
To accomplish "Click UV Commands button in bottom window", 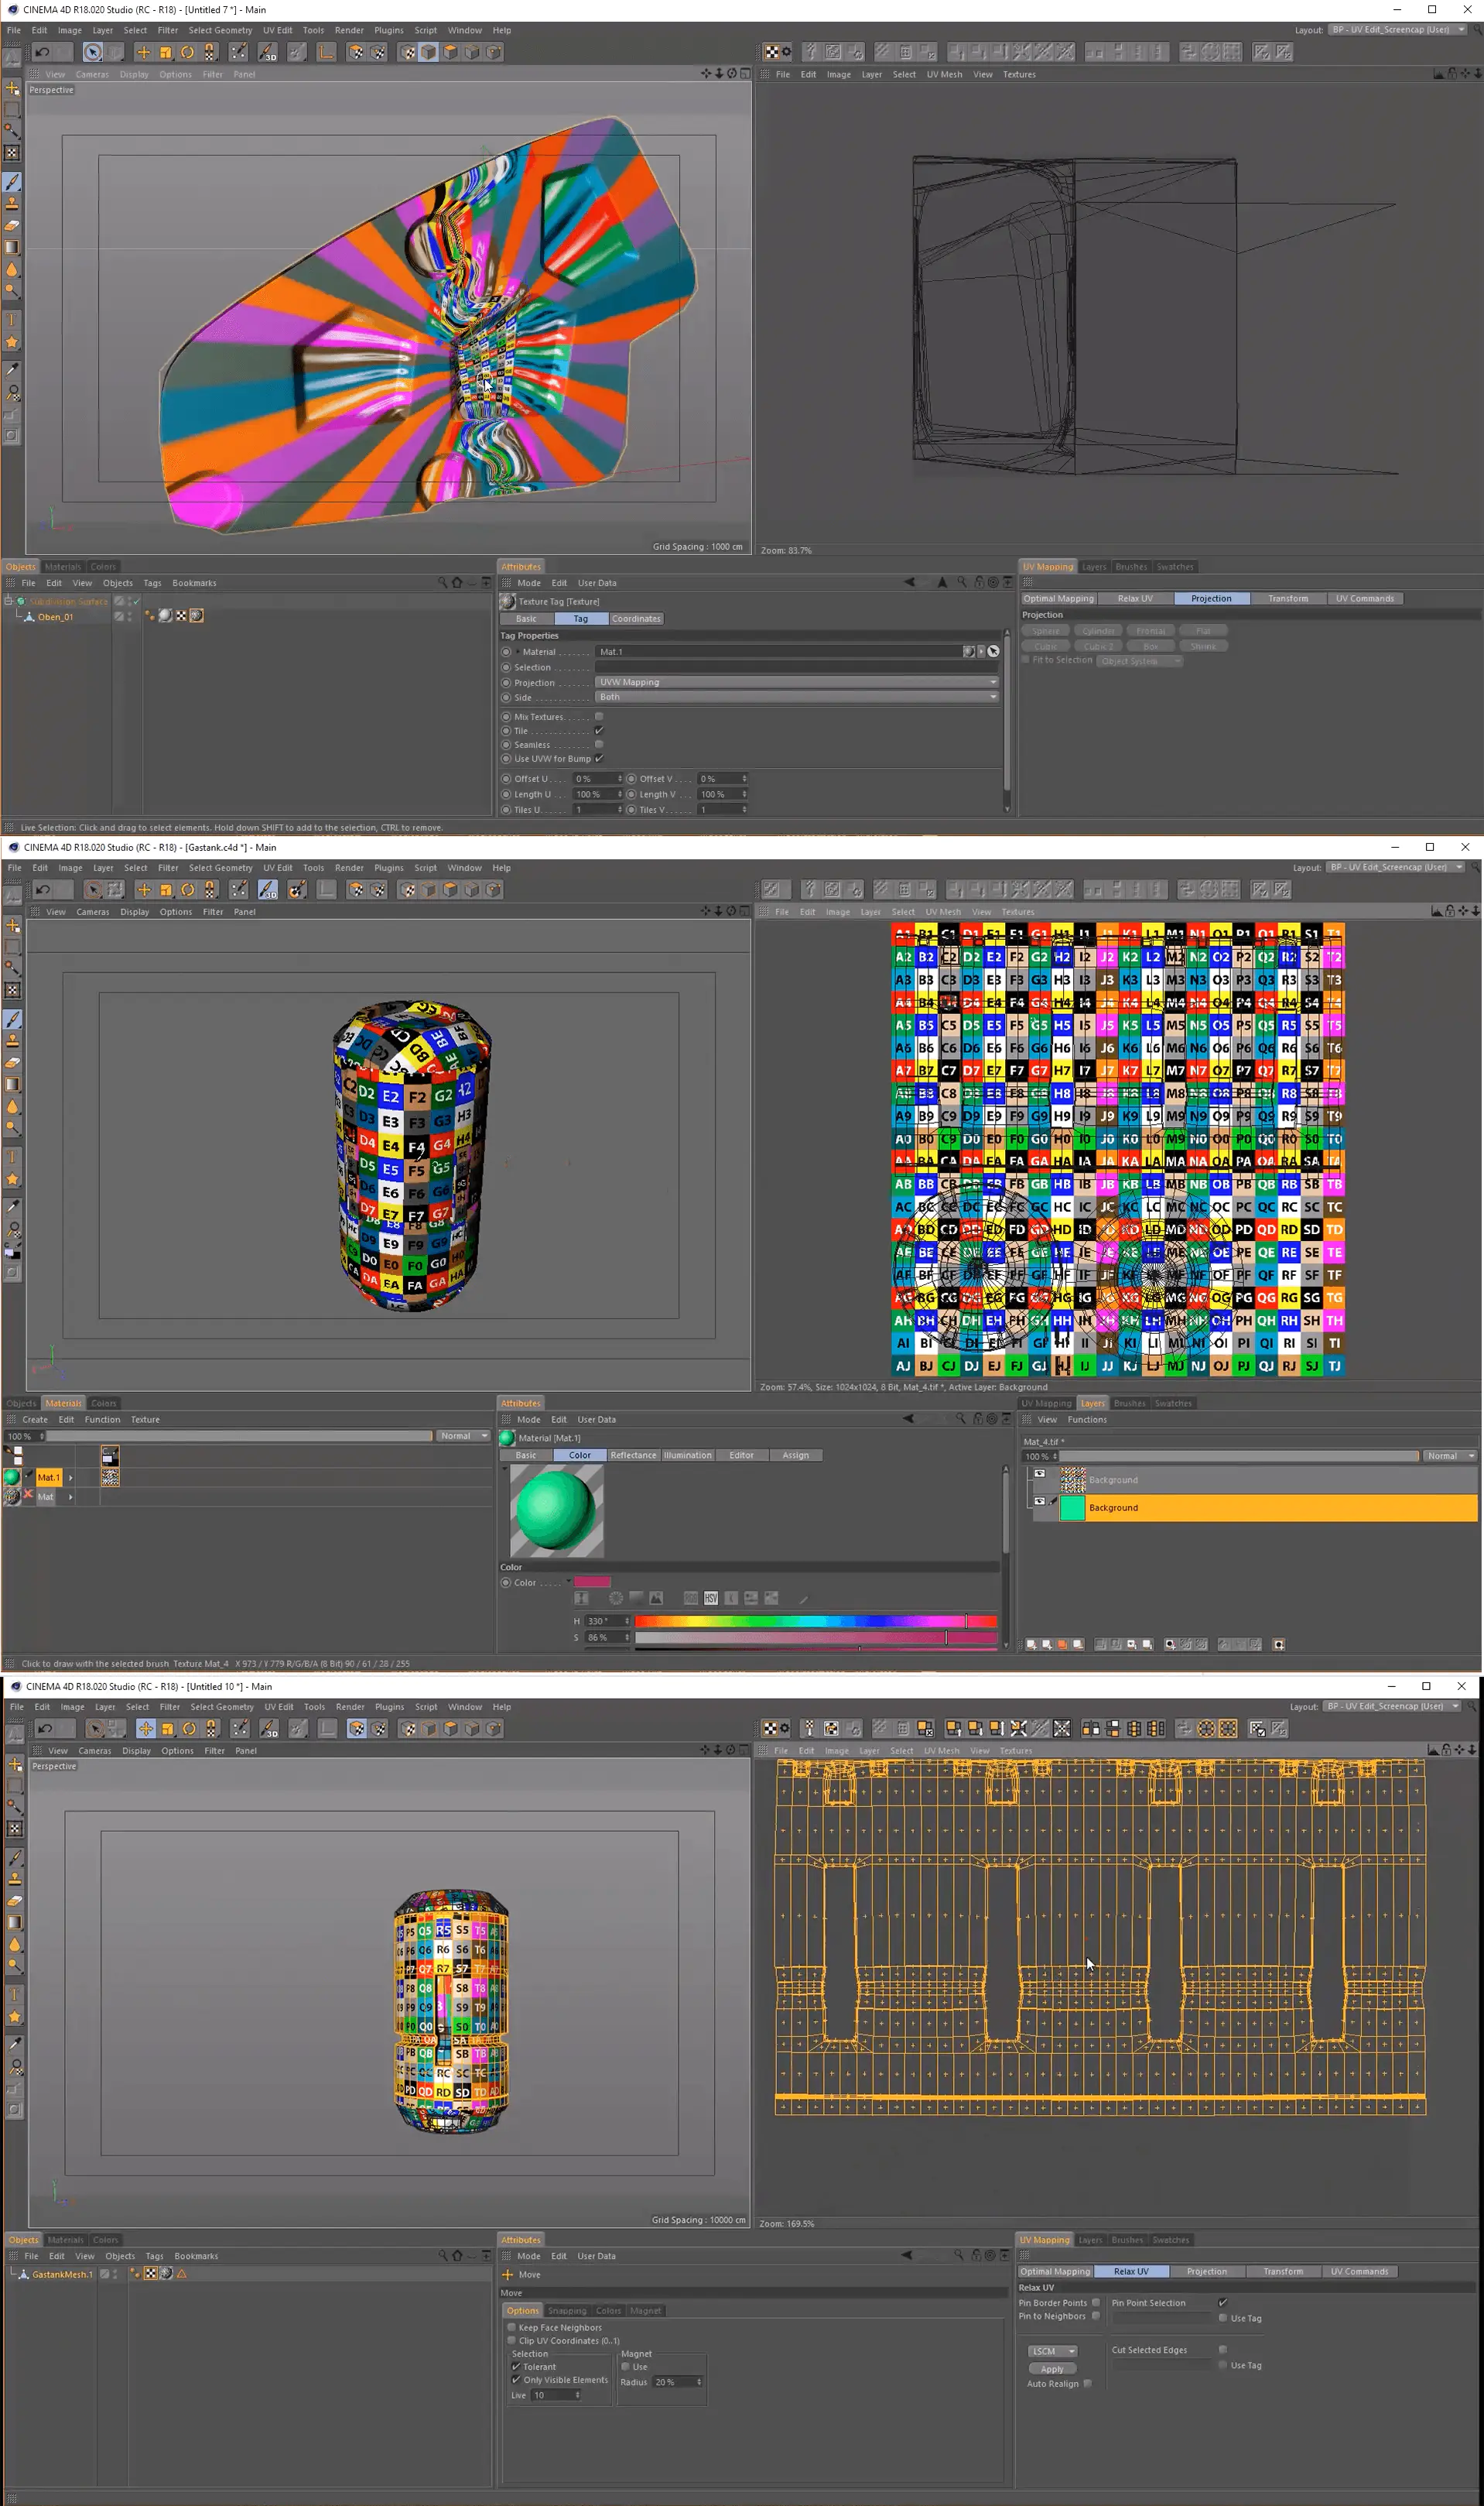I will 1359,2271.
